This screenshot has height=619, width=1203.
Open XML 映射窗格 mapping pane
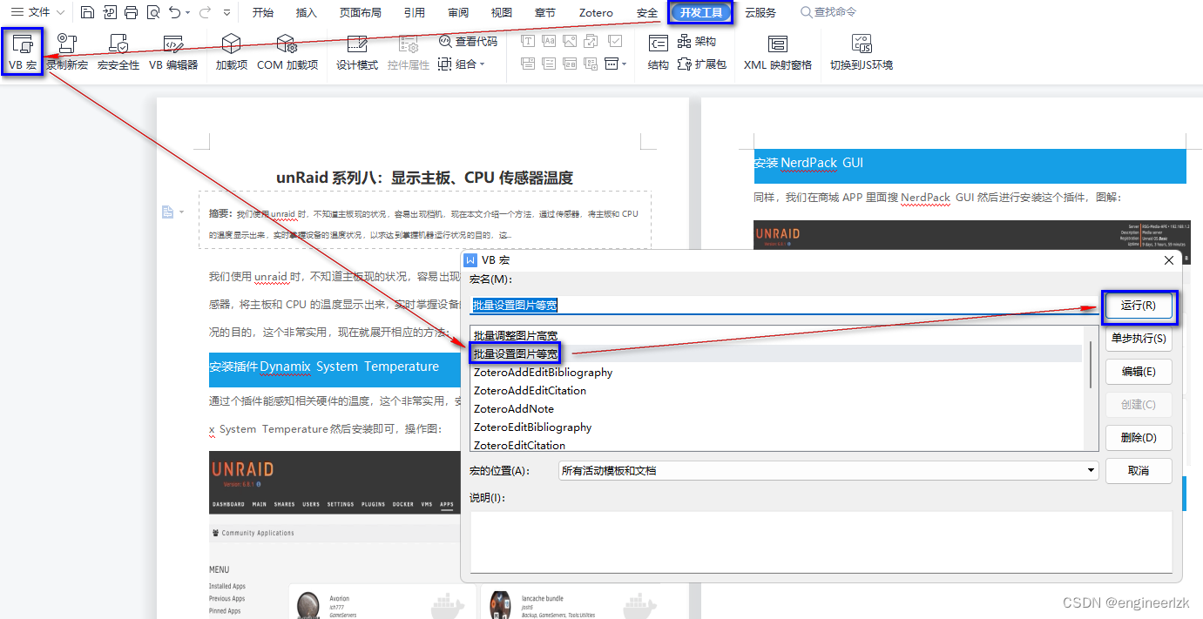(778, 52)
